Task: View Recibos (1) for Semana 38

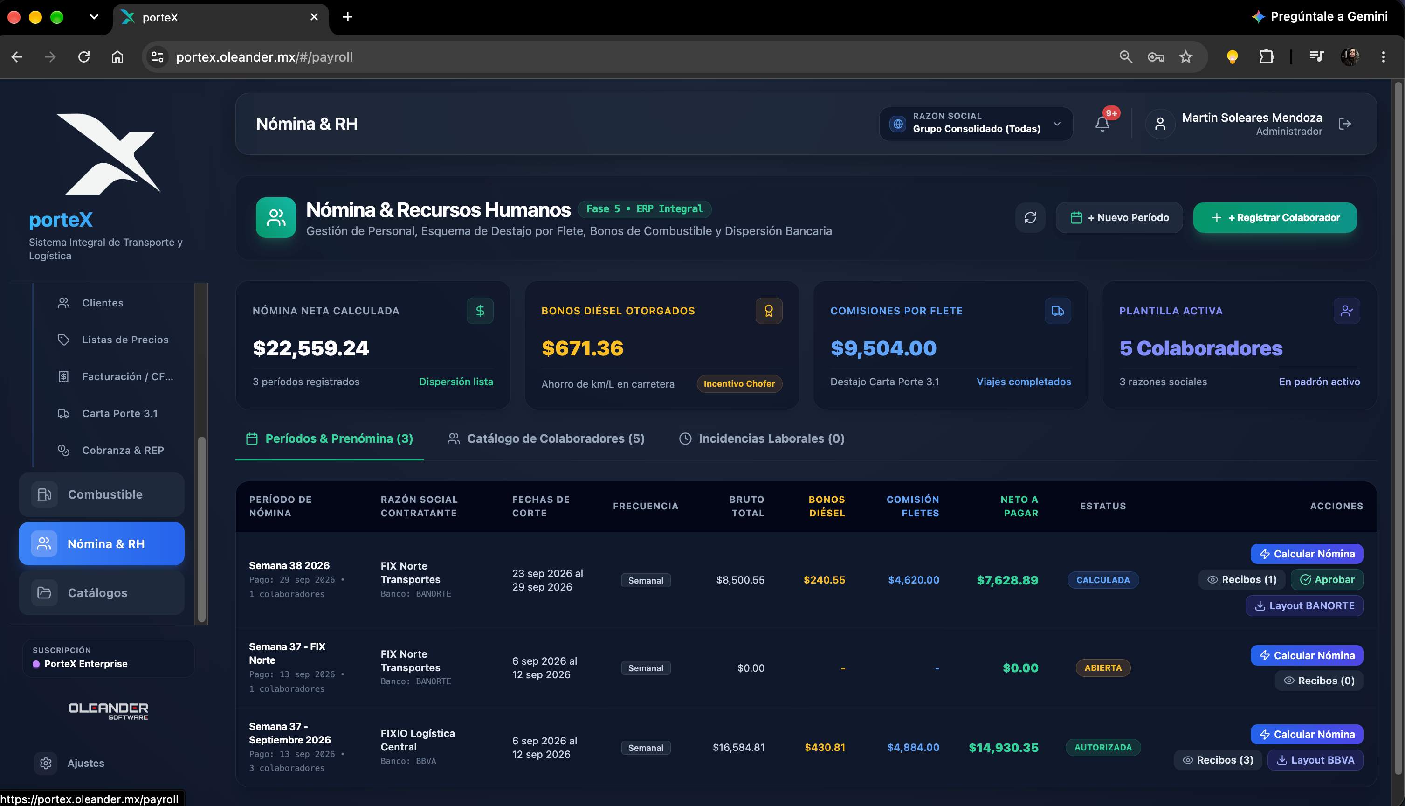Action: 1242,580
